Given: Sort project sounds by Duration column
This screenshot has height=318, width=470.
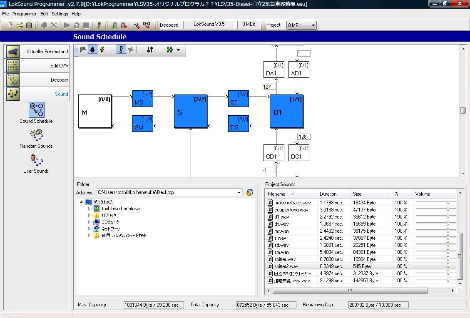Looking at the screenshot, I should [333, 194].
